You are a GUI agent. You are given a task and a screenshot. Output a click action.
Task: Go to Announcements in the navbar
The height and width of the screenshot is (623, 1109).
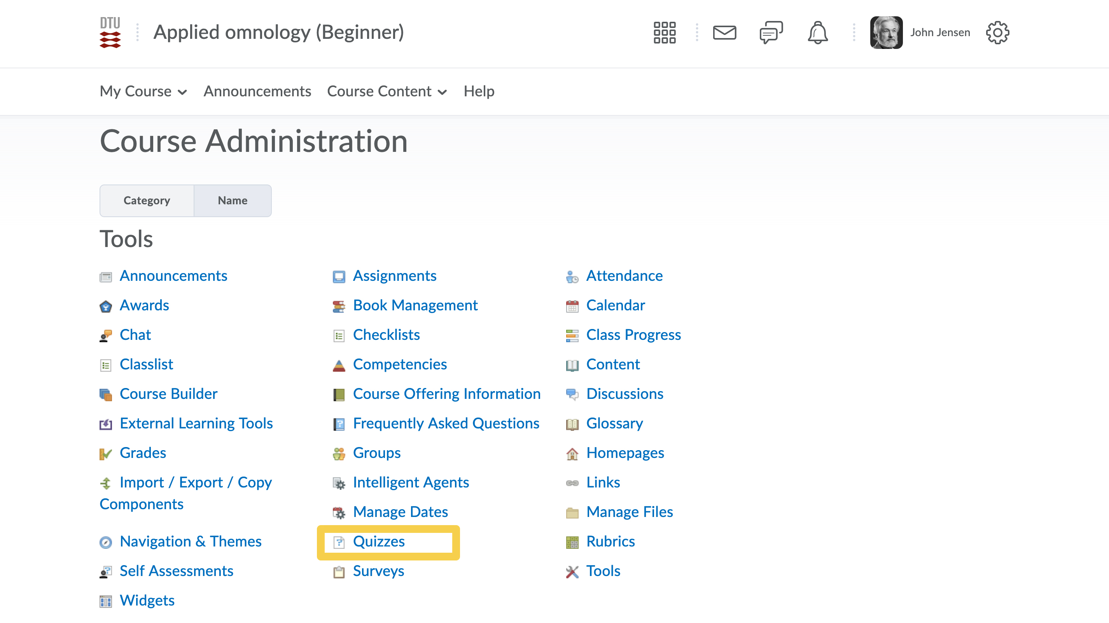tap(257, 92)
